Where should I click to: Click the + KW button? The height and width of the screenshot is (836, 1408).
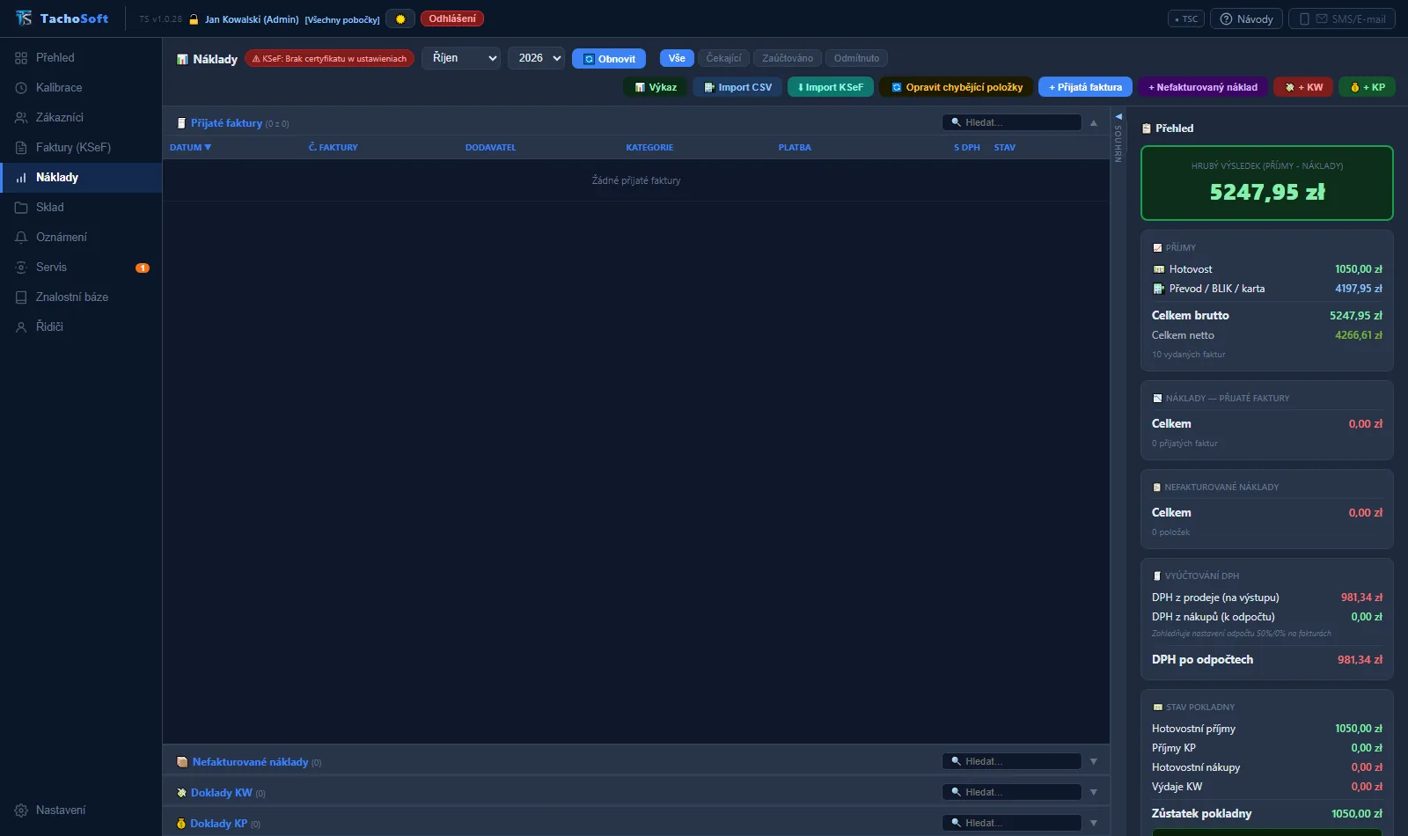click(x=1303, y=87)
